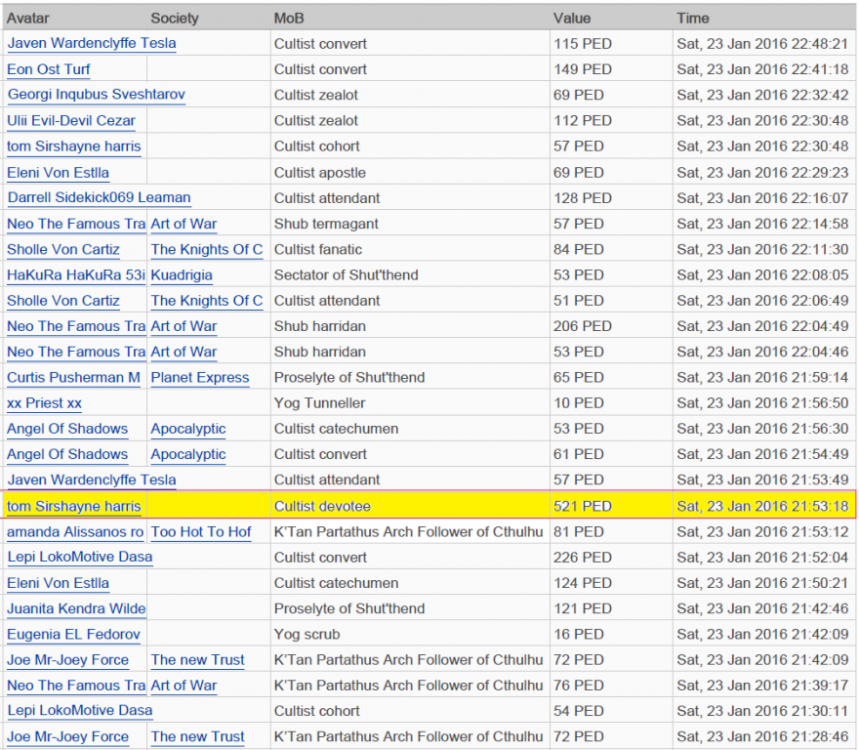Open amanda Alissanos avatar link
Viewport: 859px width, 750px height.
(75, 531)
